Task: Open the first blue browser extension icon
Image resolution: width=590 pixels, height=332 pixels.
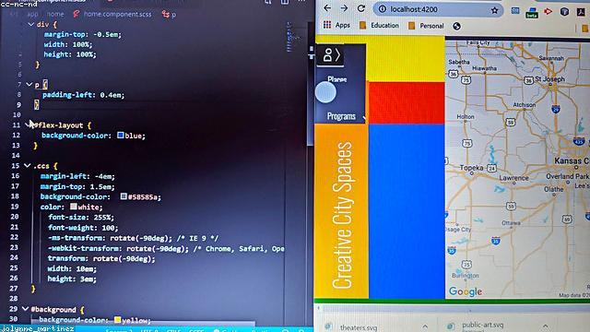Action: (515, 11)
